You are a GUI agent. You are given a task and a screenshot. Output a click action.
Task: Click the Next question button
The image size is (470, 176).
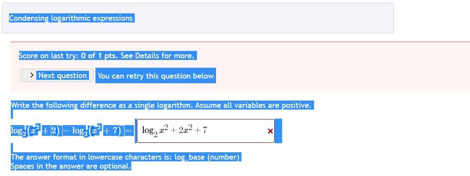pos(62,75)
